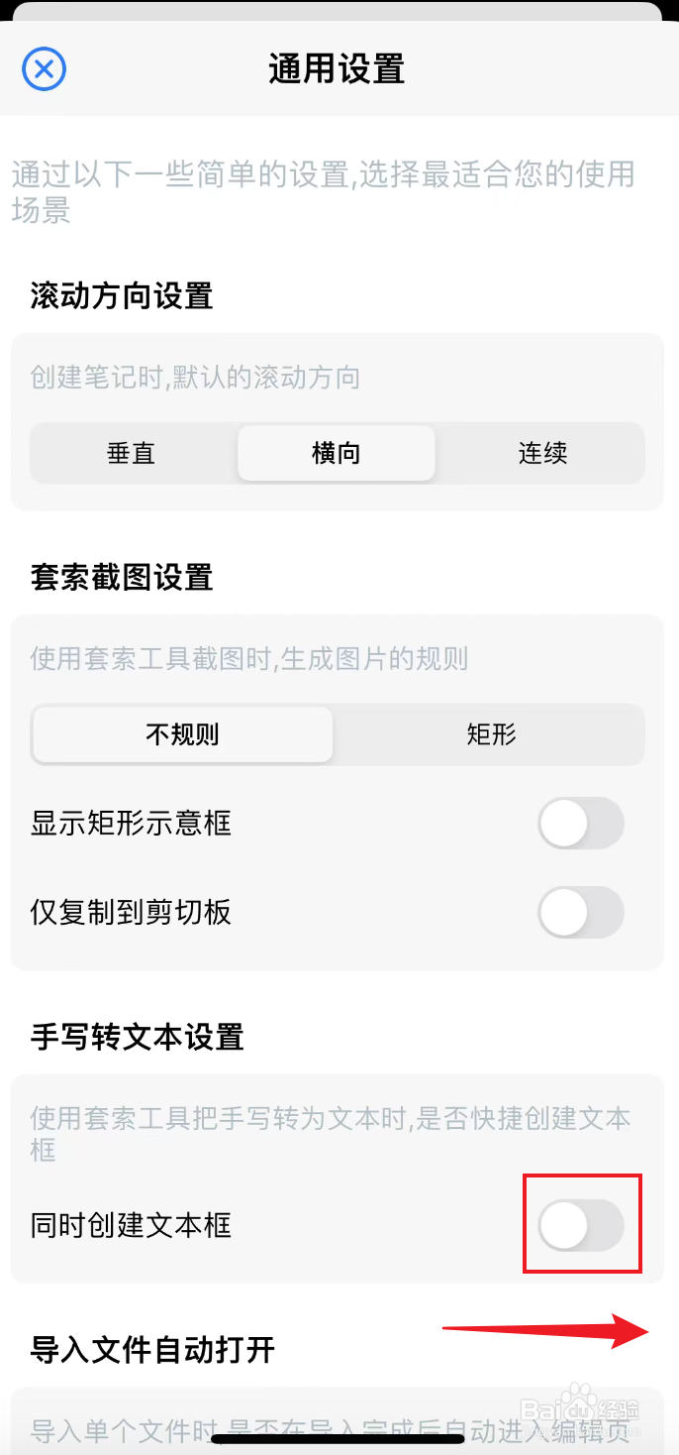Turn on 仅复制到剪切板 switch

581,913
